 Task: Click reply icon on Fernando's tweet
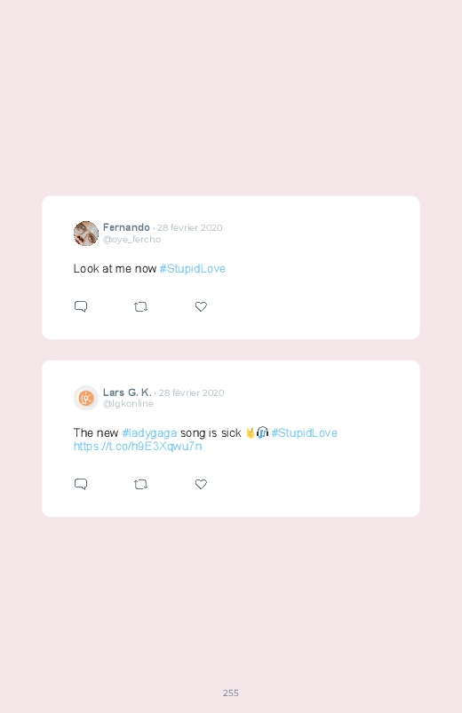pyautogui.click(x=81, y=306)
